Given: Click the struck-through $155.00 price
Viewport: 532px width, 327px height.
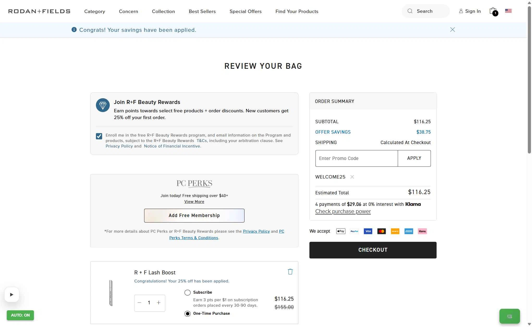Looking at the screenshot, I should (284, 307).
